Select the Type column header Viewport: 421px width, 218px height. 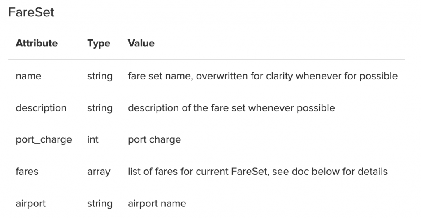(99, 44)
